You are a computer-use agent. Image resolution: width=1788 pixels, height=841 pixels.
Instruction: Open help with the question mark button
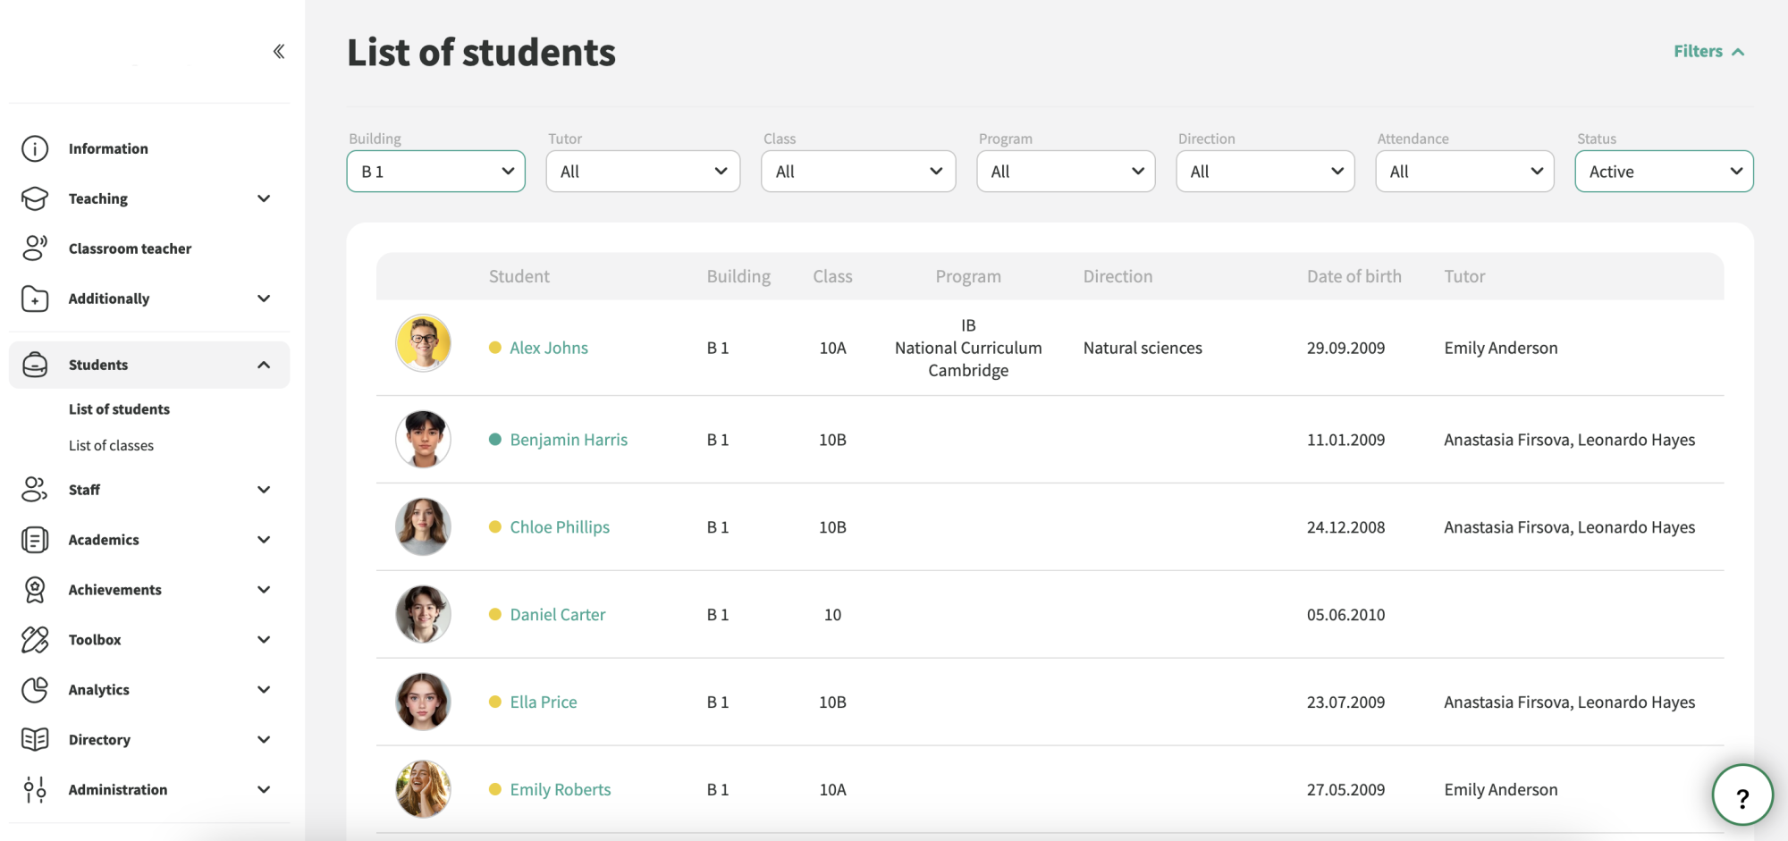[1742, 795]
